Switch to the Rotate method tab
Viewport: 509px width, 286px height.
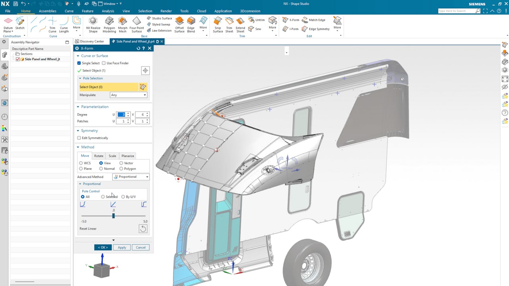[98, 156]
